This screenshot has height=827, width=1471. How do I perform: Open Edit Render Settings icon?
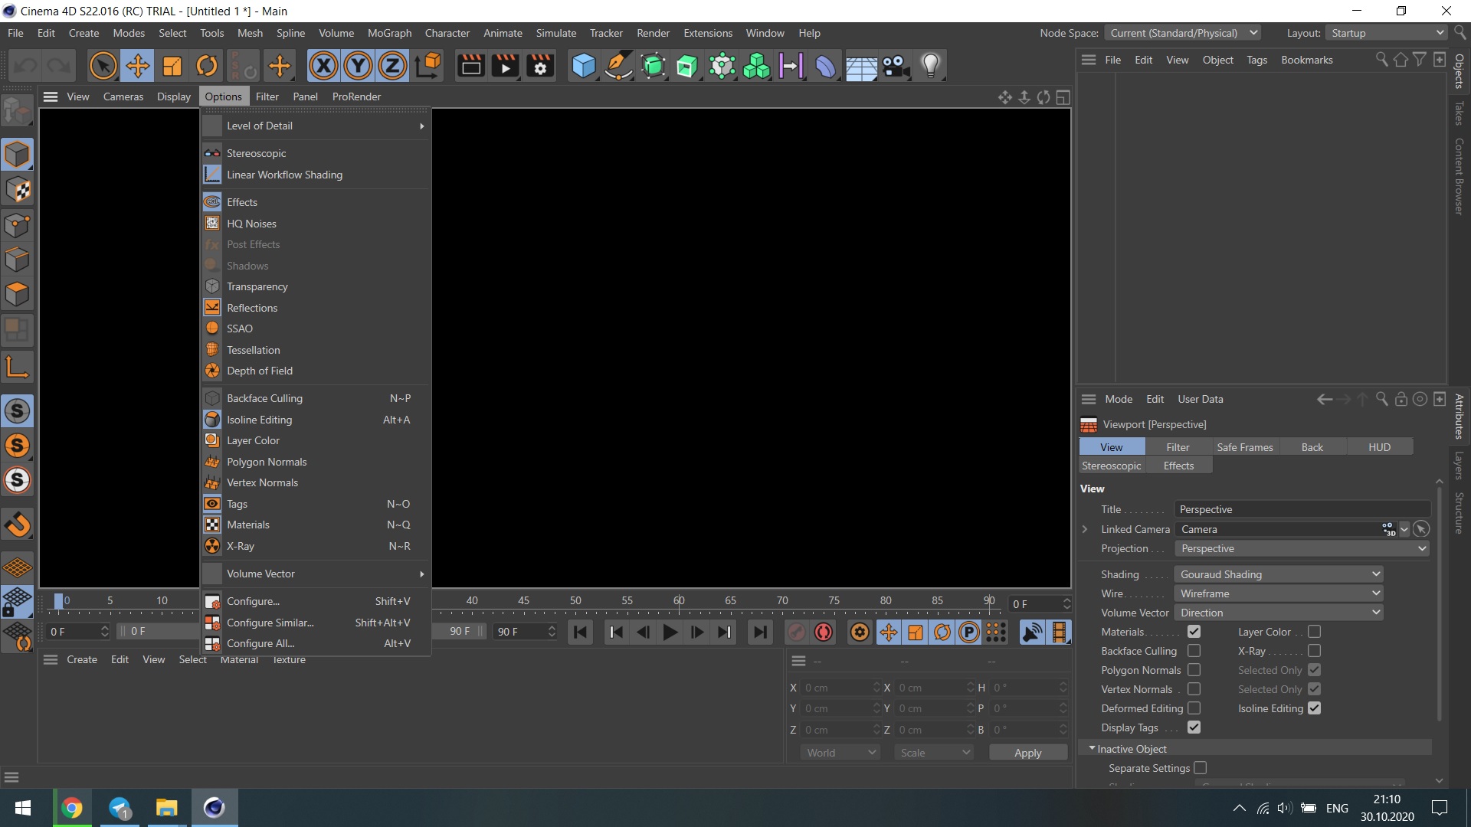pos(540,66)
